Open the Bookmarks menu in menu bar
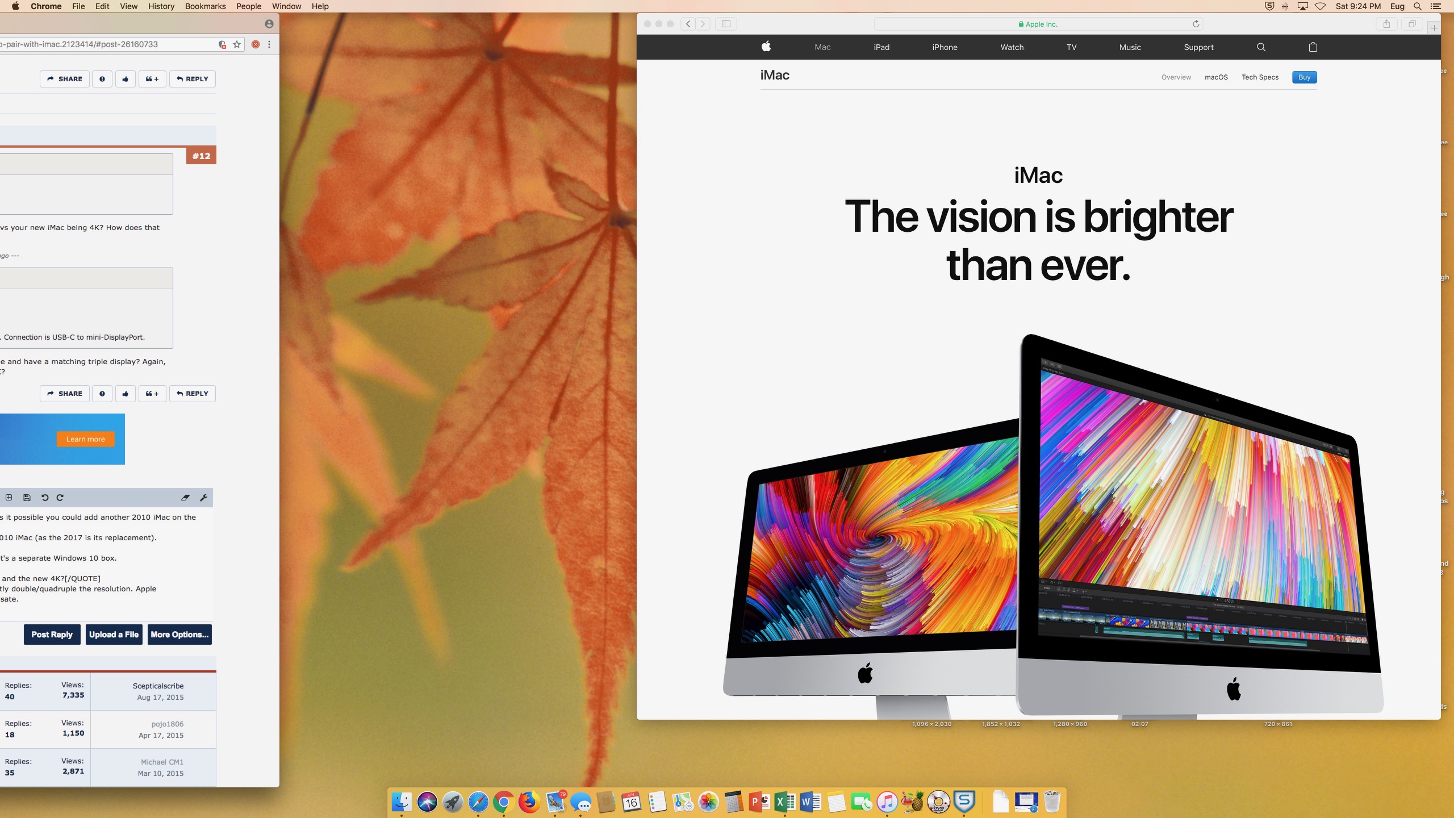The height and width of the screenshot is (818, 1454). (205, 6)
